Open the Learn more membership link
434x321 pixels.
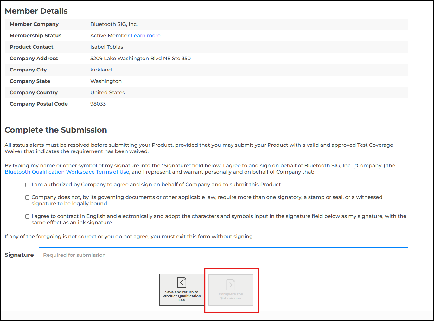tap(146, 35)
